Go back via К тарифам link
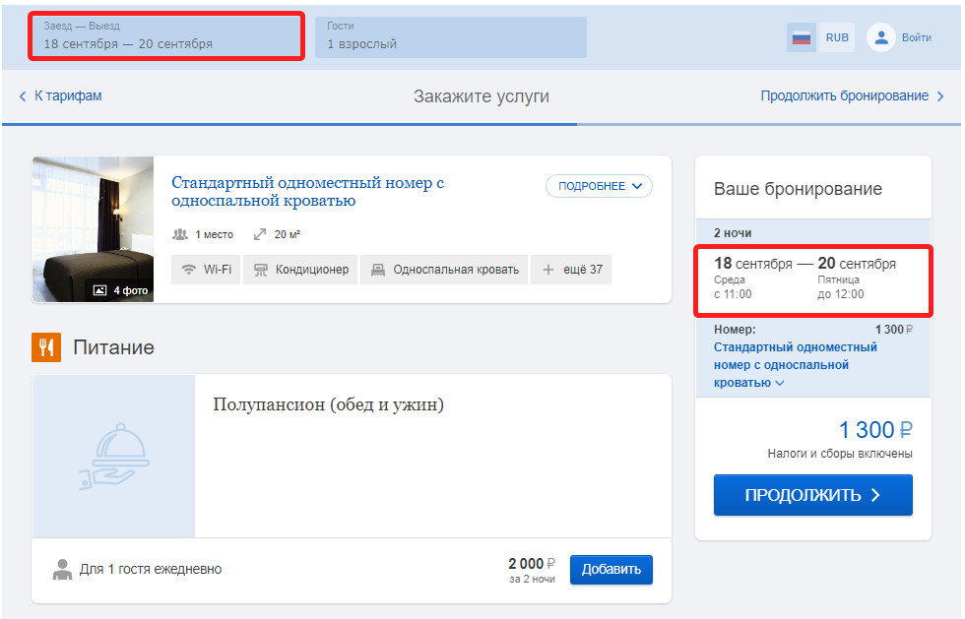Screen dimensions: 965x619 coord(60,96)
